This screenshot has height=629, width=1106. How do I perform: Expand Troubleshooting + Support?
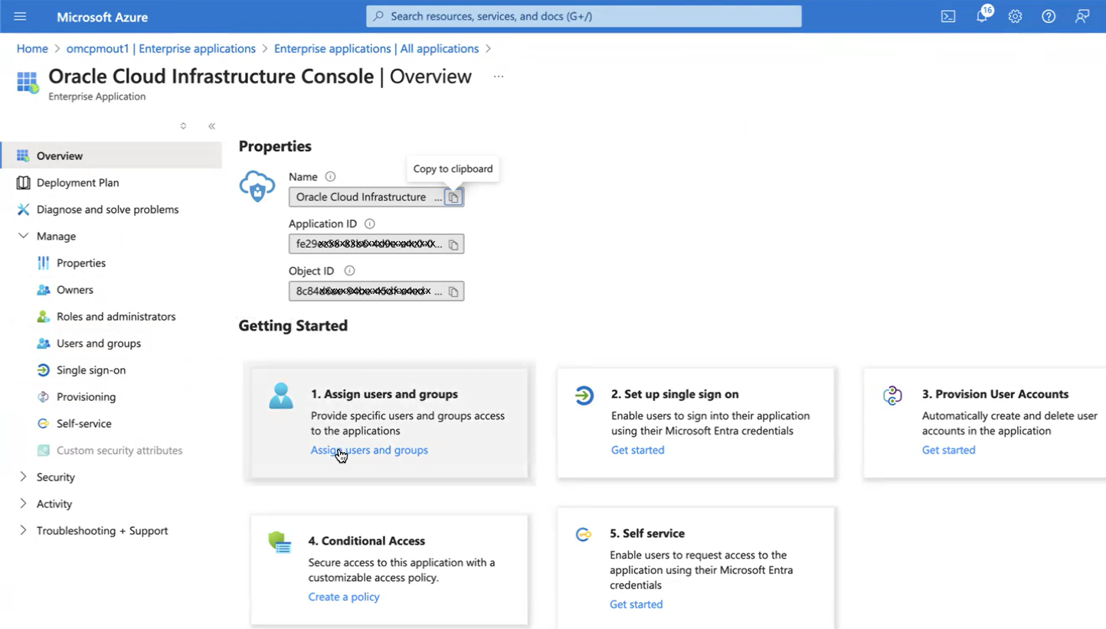pyautogui.click(x=23, y=530)
